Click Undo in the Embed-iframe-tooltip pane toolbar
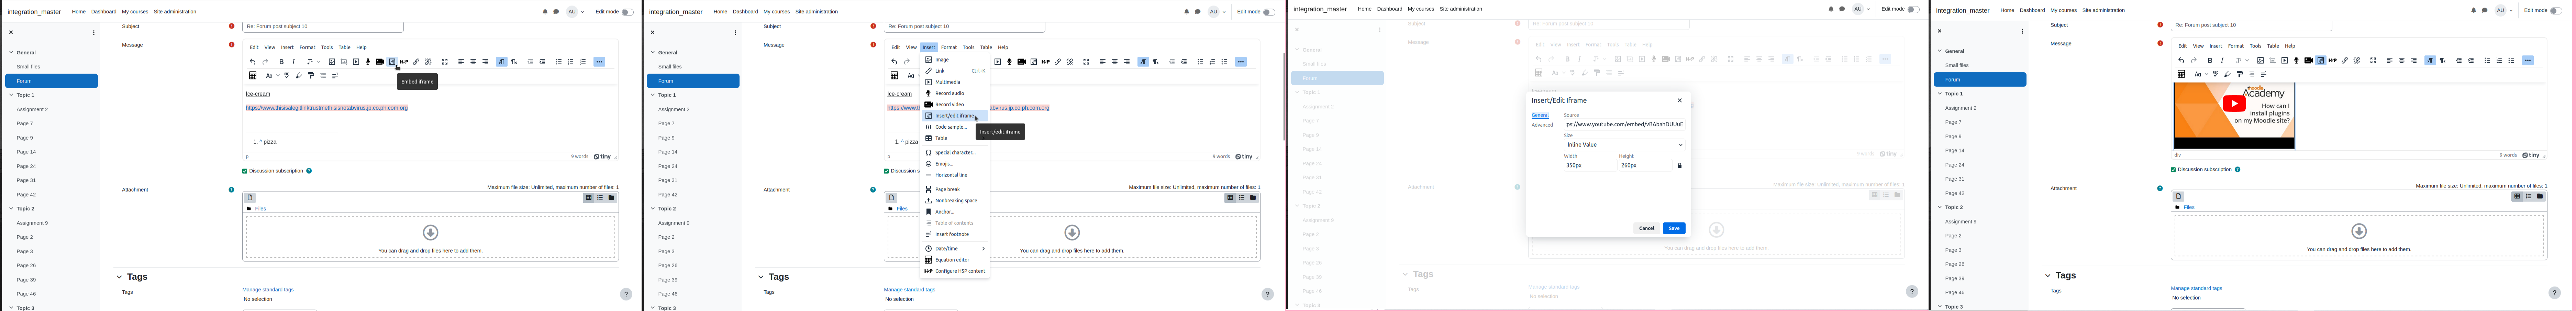The image size is (2576, 311). pos(253,62)
